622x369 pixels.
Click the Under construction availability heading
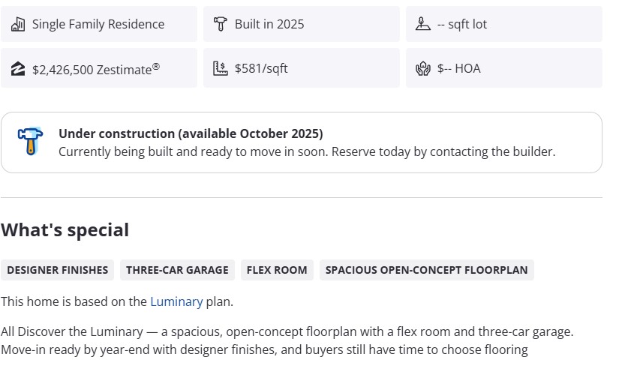point(191,133)
